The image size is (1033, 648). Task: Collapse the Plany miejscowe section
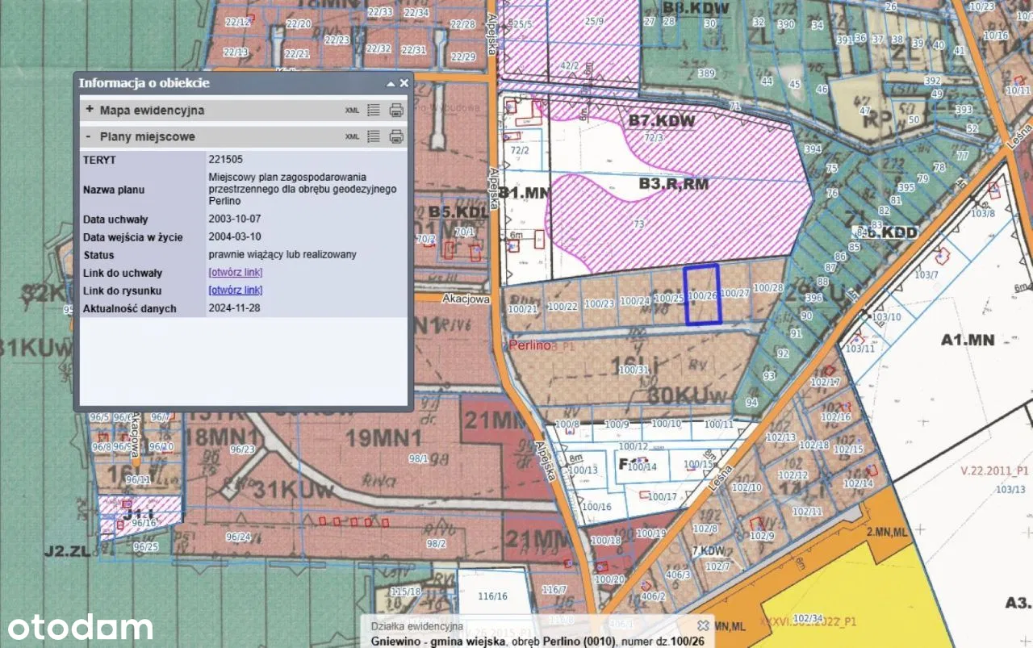pos(89,136)
